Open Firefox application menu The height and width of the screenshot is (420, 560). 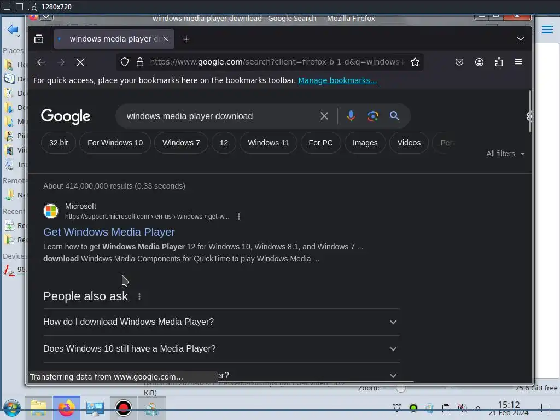(x=518, y=62)
